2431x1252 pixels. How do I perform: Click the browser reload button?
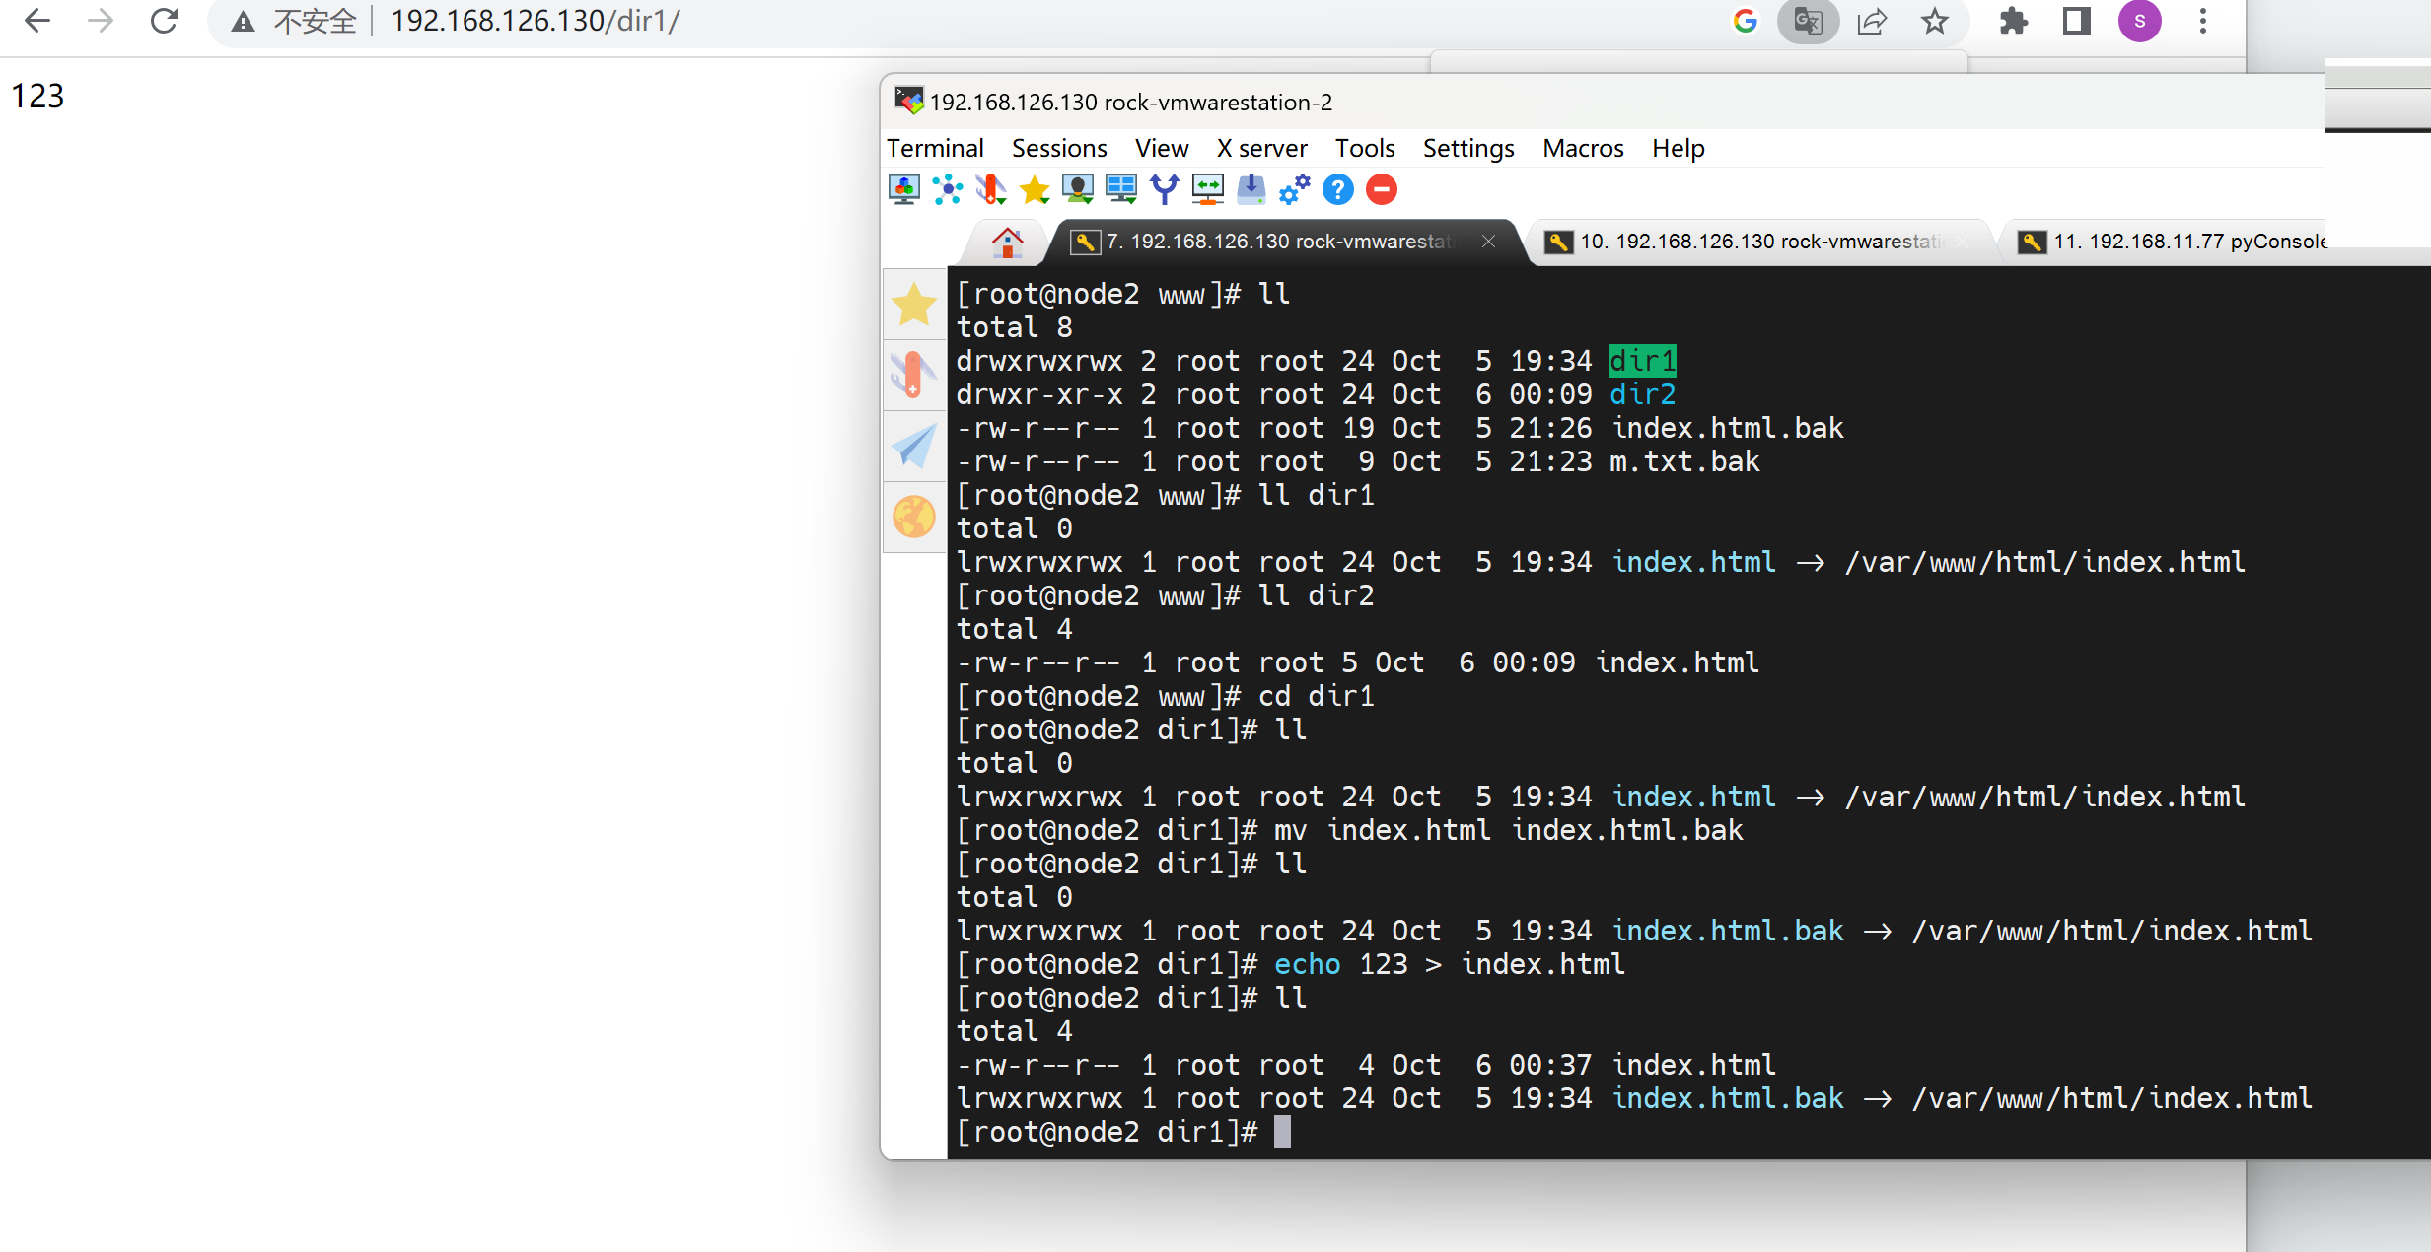tap(164, 21)
